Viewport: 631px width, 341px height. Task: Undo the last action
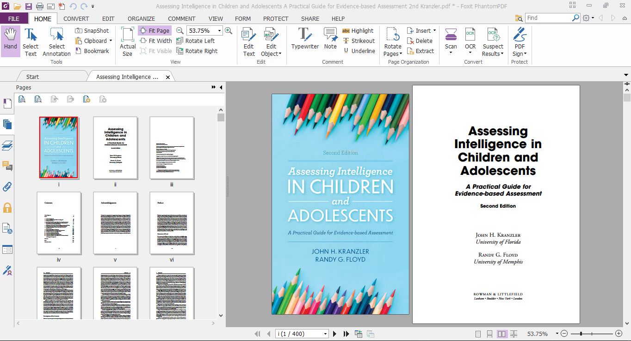73,6
